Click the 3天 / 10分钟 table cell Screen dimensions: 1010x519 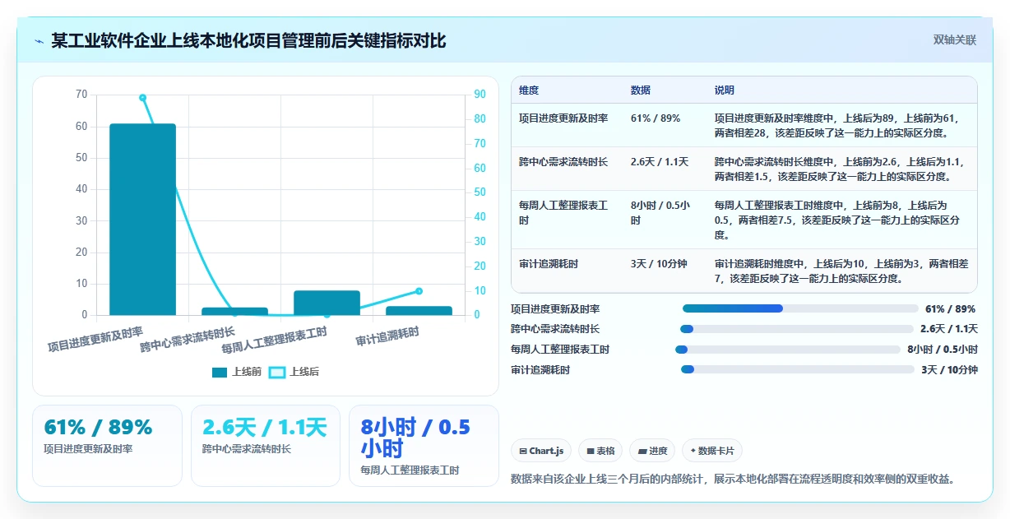(659, 264)
